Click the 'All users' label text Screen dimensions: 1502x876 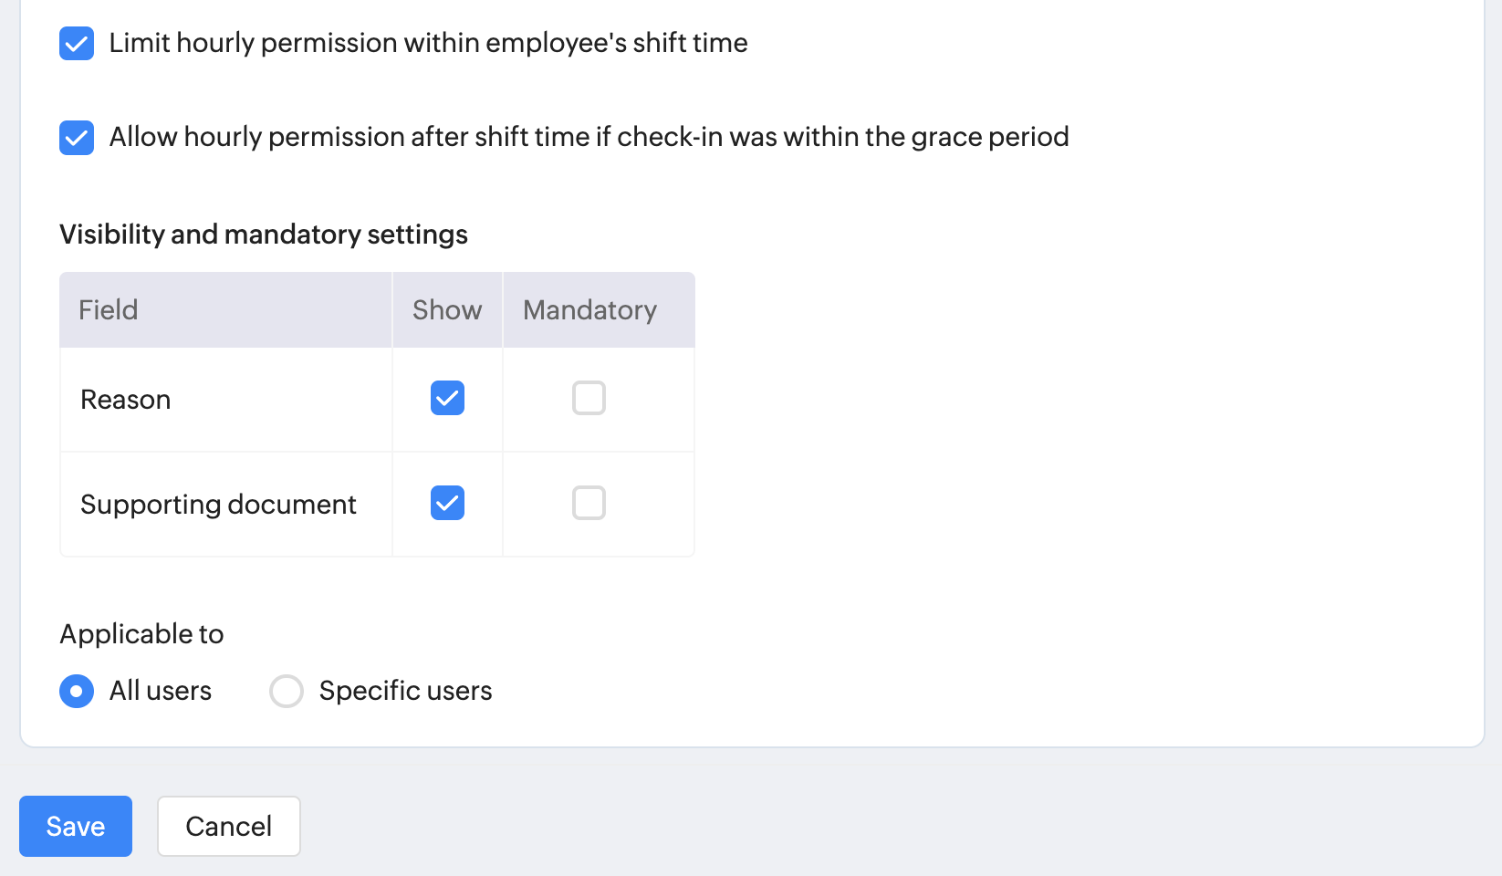coord(161,691)
